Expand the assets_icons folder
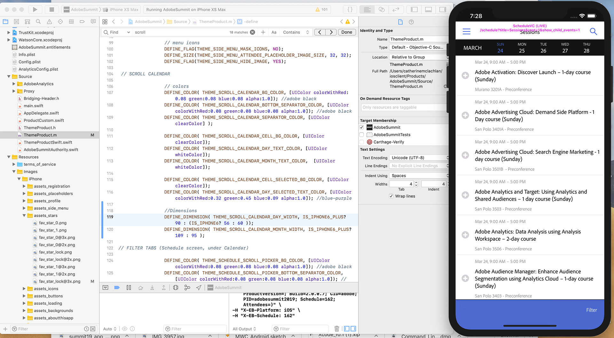 click(x=24, y=289)
